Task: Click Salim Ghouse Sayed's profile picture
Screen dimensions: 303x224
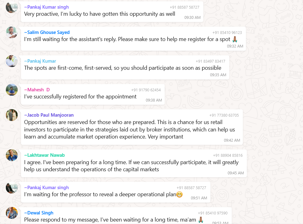Action: point(12,32)
